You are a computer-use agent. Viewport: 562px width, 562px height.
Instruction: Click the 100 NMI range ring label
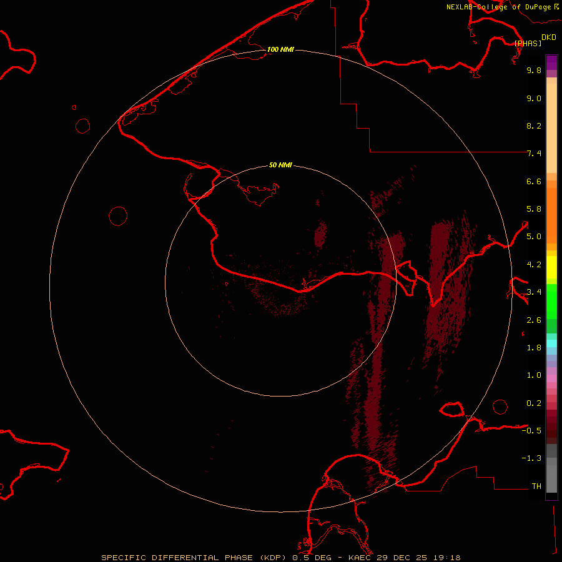(280, 49)
